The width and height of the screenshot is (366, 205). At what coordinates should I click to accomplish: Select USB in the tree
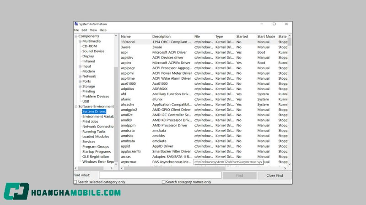(86, 101)
